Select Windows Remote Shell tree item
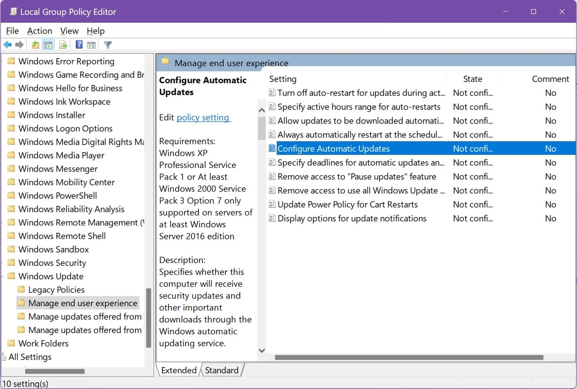 pos(62,236)
